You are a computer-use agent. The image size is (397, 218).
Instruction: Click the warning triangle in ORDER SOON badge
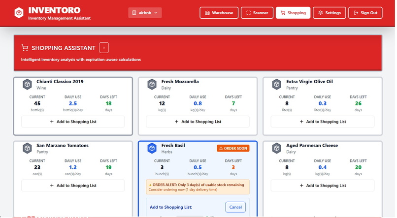coord(221,148)
